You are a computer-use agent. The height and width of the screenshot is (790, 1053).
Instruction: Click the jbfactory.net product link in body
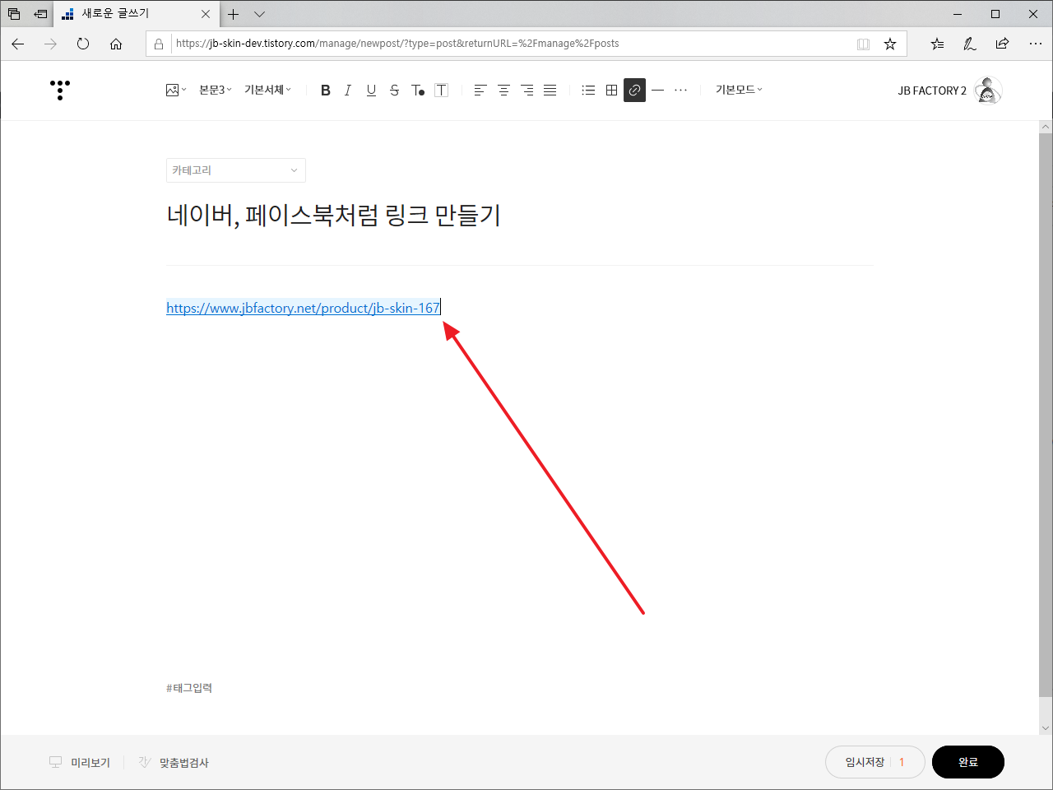(x=303, y=308)
